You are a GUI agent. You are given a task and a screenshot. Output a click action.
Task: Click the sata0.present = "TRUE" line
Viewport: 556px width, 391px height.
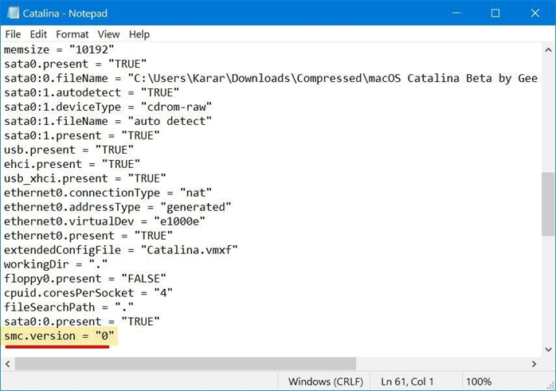75,64
